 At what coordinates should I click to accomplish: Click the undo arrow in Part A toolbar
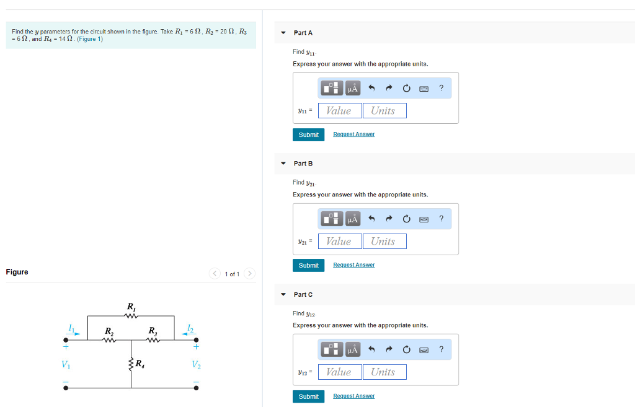(372, 87)
